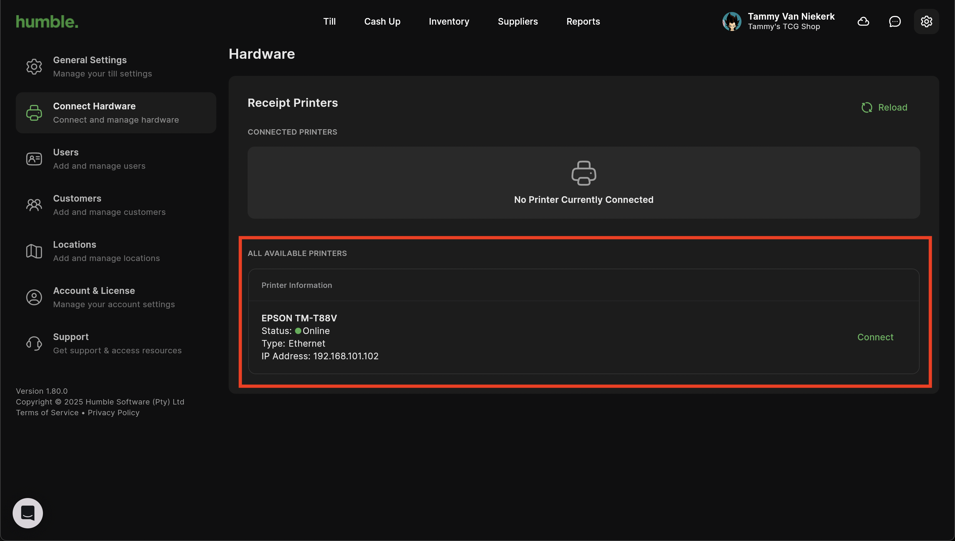The height and width of the screenshot is (541, 955).
Task: Click the Support headset icon
Action: click(x=34, y=343)
